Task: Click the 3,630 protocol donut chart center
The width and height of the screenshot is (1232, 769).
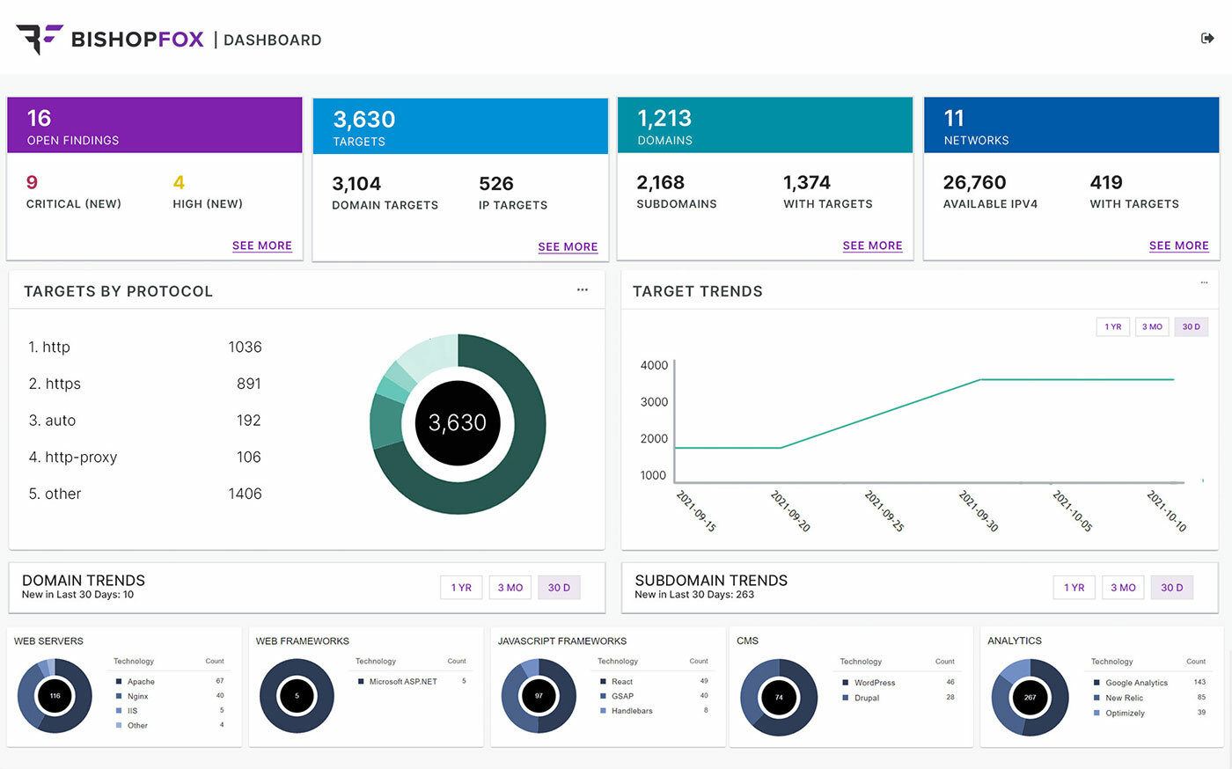Action: 457,423
